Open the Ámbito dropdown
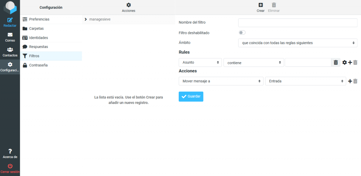 tap(298, 43)
